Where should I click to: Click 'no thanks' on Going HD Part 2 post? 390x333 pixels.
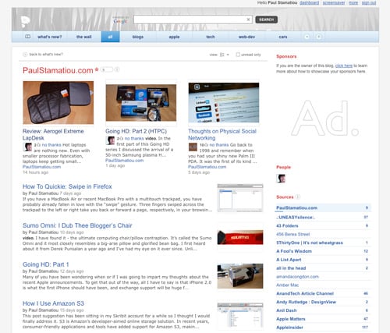coord(134,139)
